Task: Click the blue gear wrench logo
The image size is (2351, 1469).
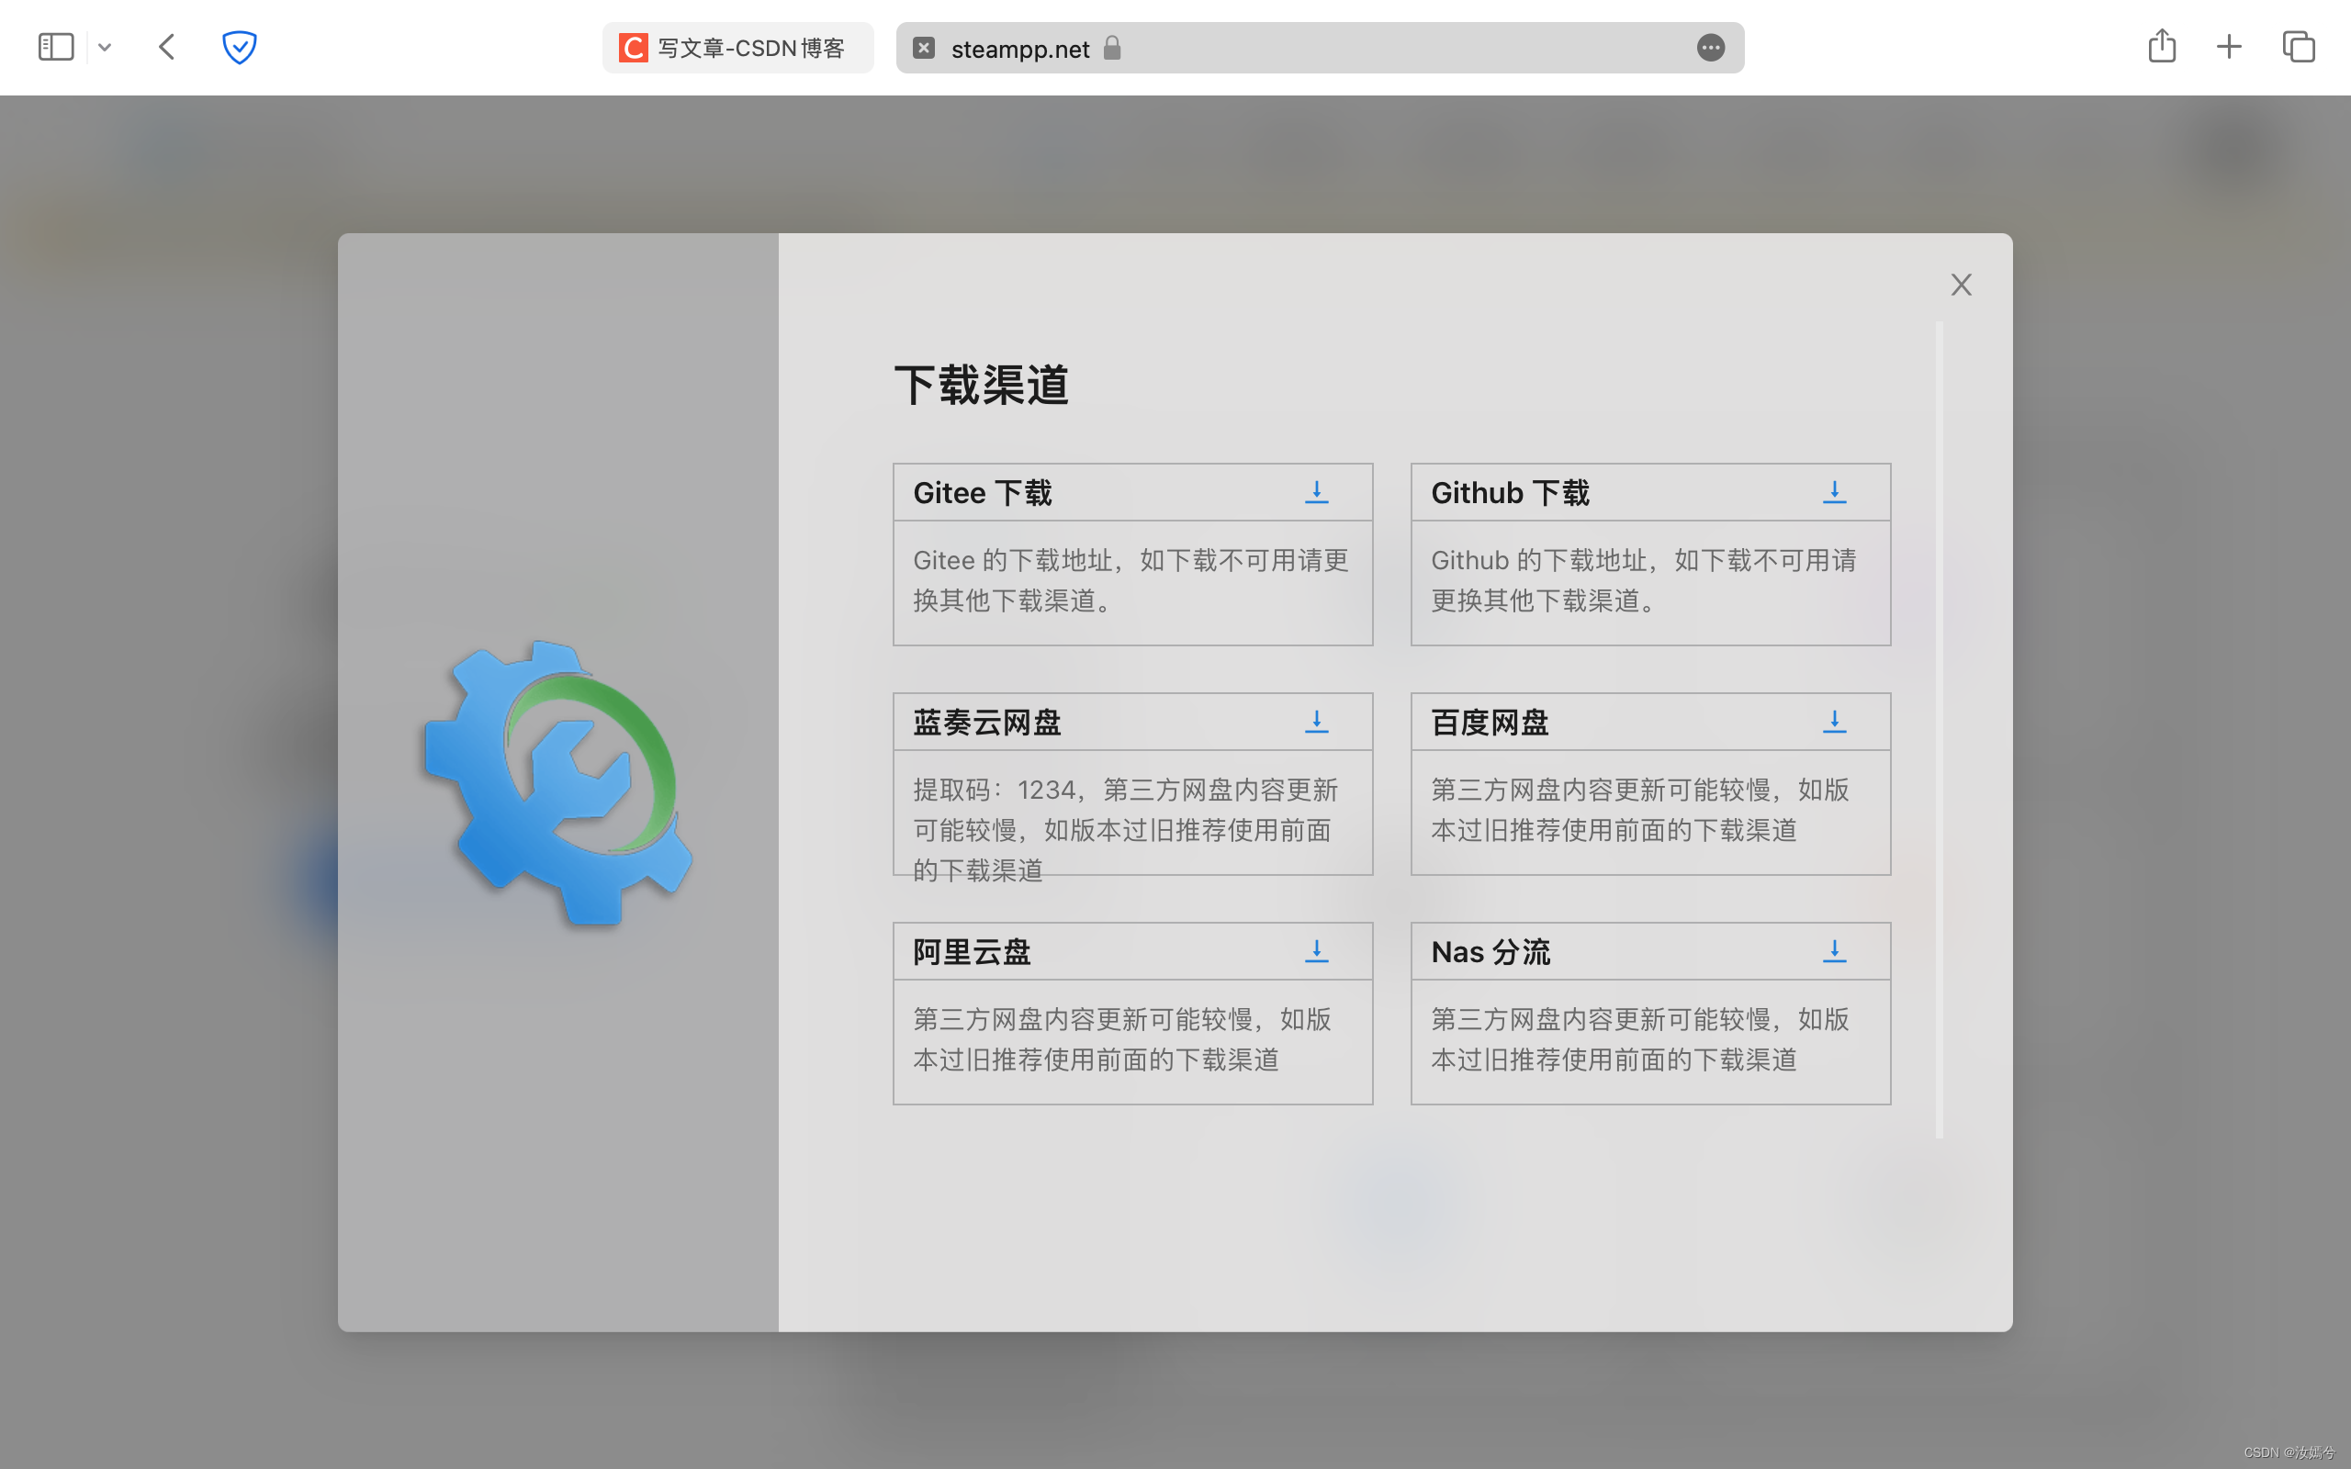Action: click(558, 782)
